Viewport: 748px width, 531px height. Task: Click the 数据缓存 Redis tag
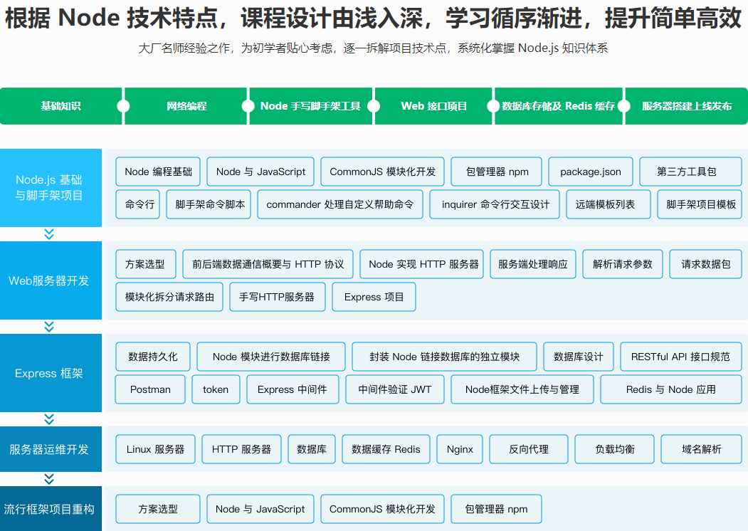click(x=386, y=449)
